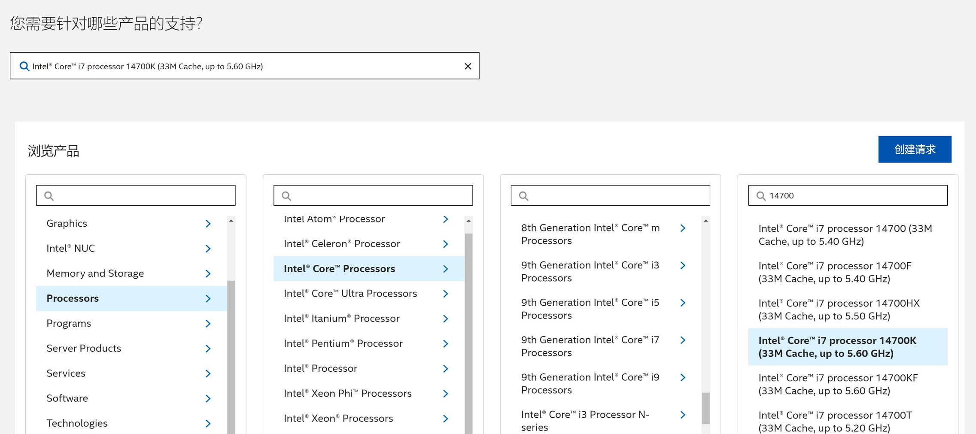This screenshot has width=976, height=434.
Task: Click the 创建请求 button
Action: 915,149
